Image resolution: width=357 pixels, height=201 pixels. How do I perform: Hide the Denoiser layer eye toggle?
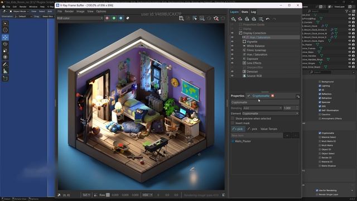[232, 71]
